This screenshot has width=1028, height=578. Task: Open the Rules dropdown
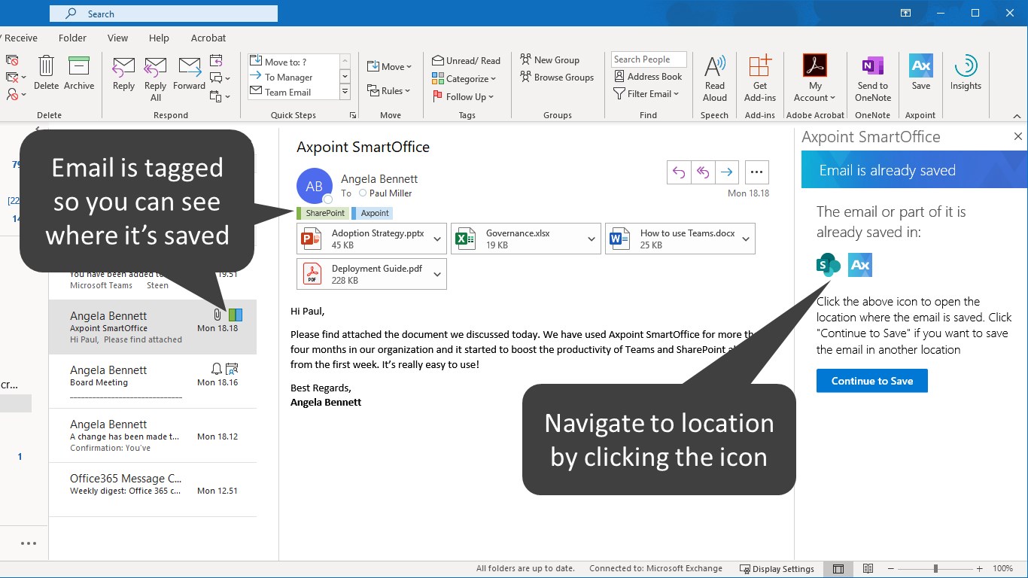[389, 91]
